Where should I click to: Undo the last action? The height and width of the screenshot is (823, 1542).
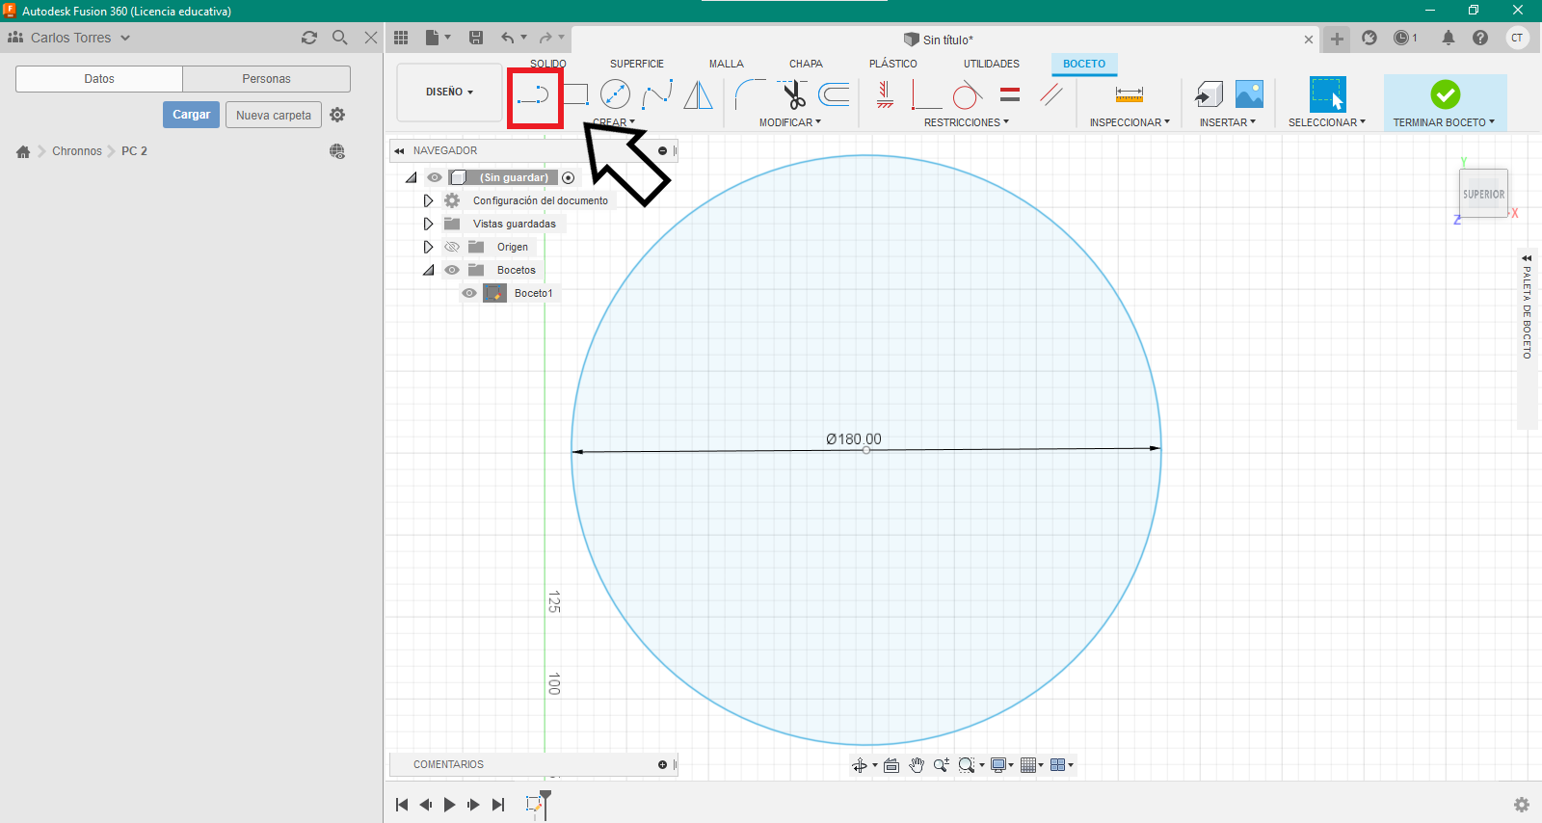pyautogui.click(x=508, y=38)
